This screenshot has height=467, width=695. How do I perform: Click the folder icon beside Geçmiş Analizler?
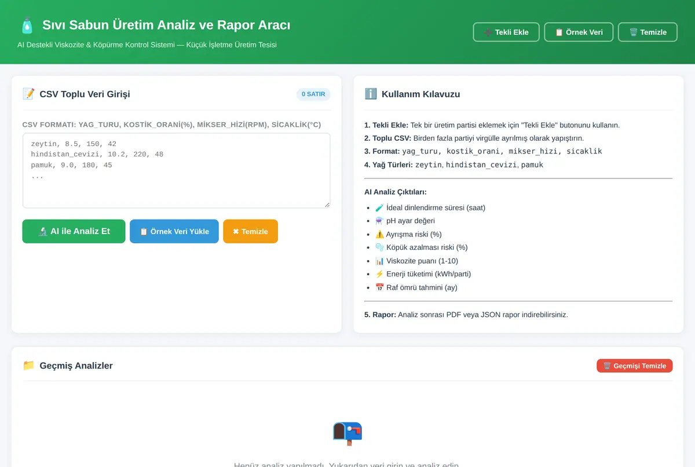click(x=28, y=366)
